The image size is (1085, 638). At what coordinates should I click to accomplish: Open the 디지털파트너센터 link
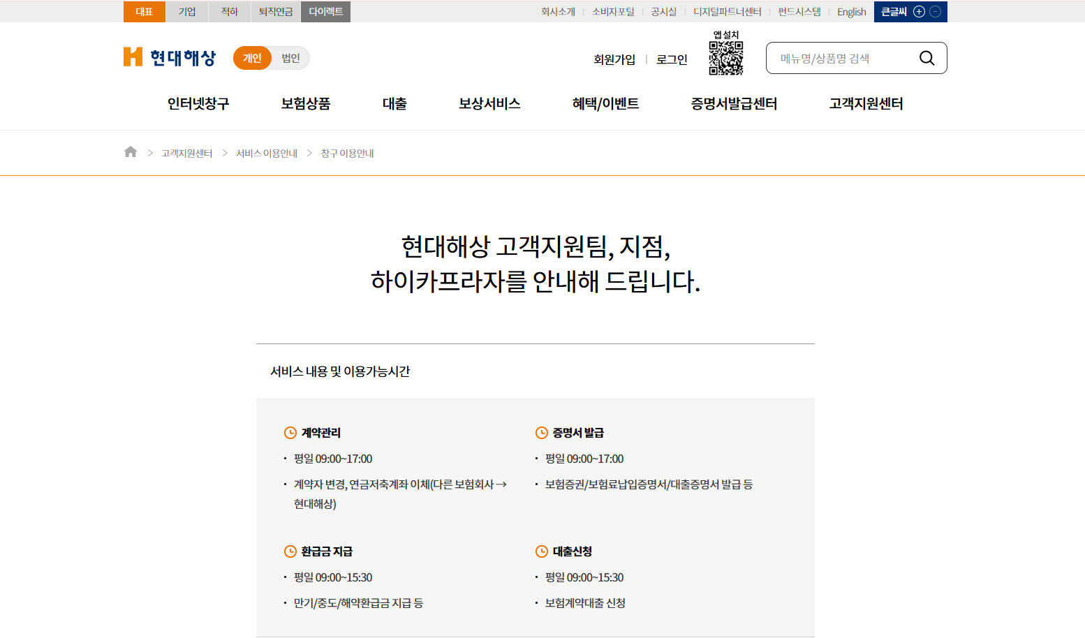pyautogui.click(x=728, y=12)
